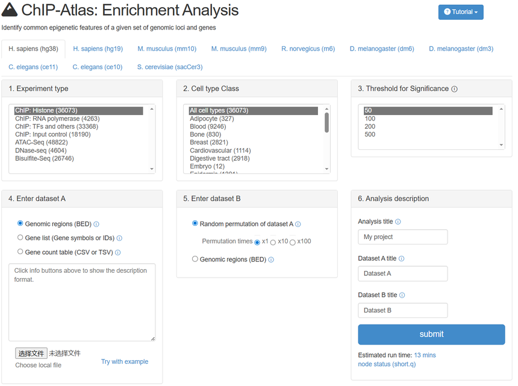This screenshot has height=386, width=518.
Task: Click info icon next to Genomic regions (BED) in dataset A
Action: [x=96, y=224]
